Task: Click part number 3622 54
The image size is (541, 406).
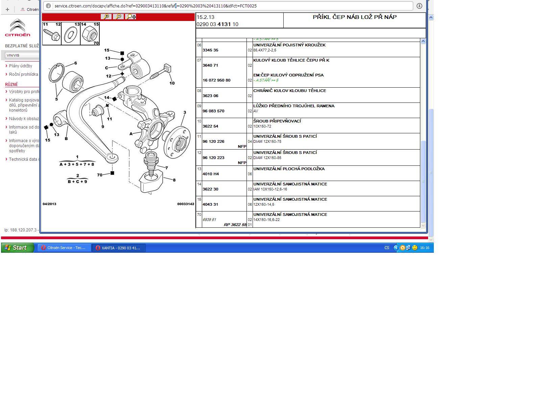Action: 210,126
